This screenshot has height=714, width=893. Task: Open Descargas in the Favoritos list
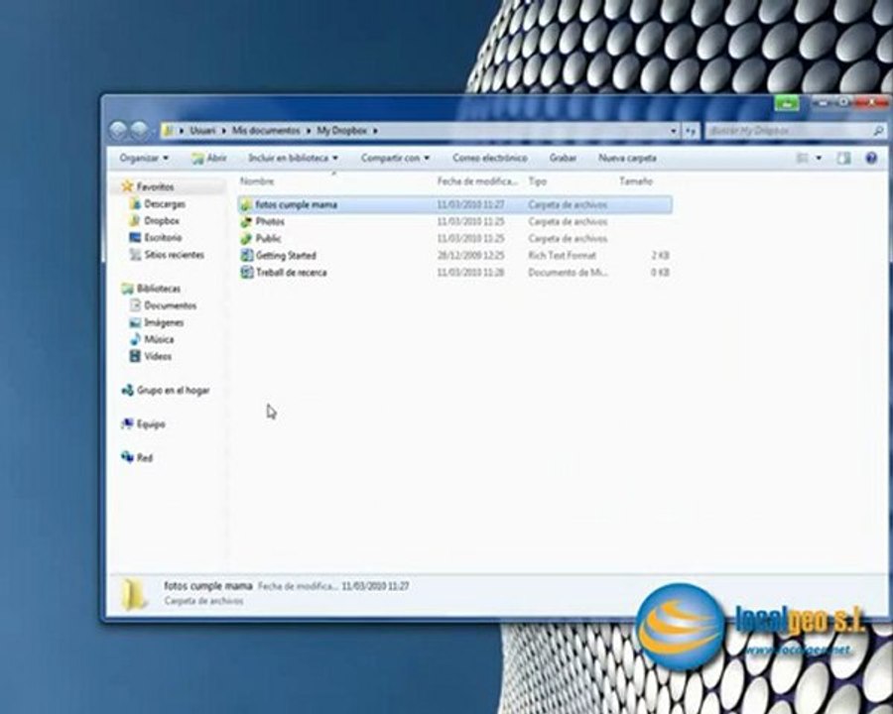(x=165, y=203)
